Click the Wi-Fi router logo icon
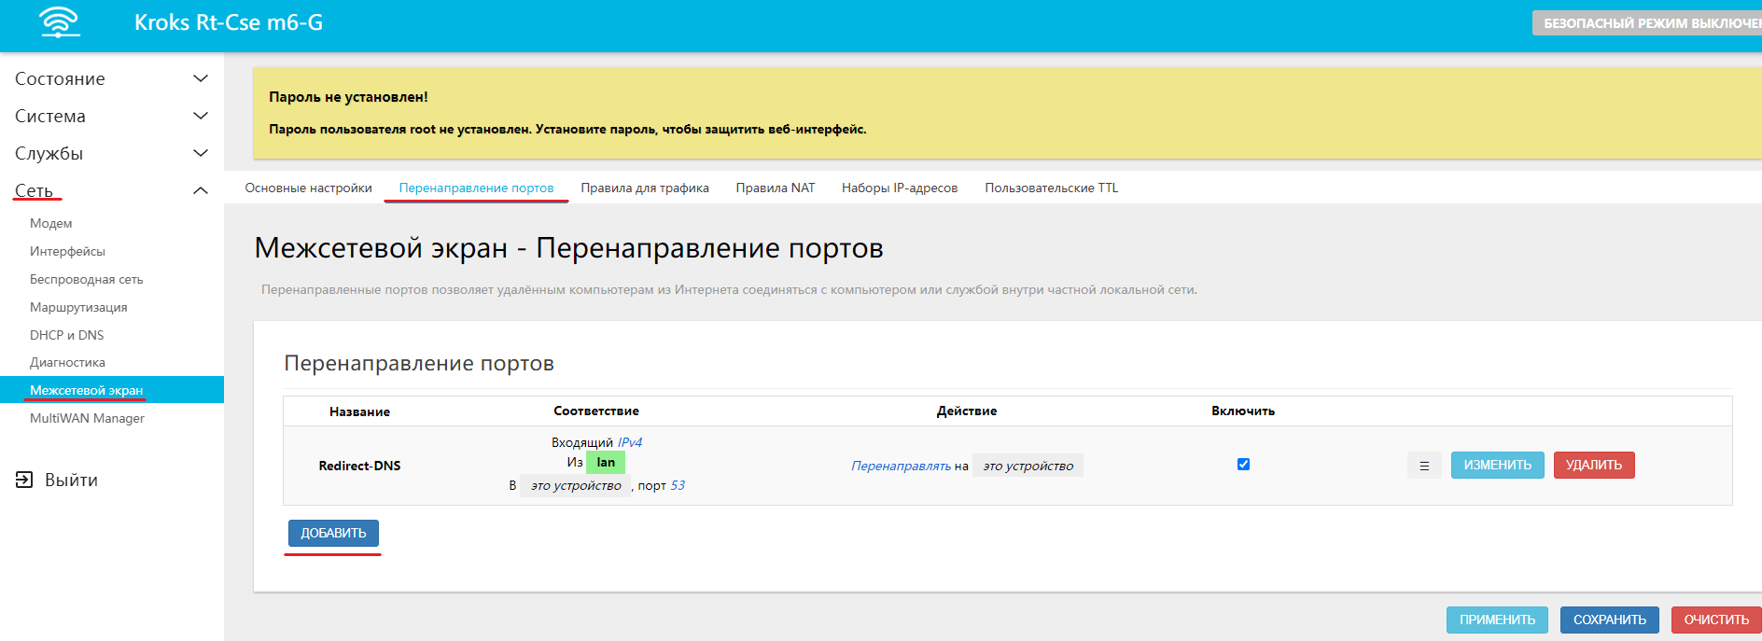The width and height of the screenshot is (1762, 641). [x=60, y=21]
